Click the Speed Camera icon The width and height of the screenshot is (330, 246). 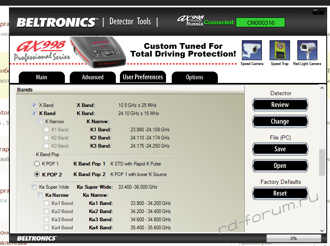(x=252, y=50)
